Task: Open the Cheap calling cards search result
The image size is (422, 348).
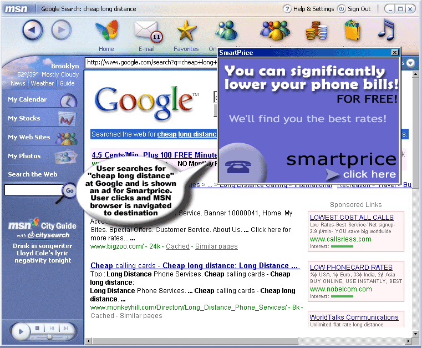Action: [x=195, y=265]
